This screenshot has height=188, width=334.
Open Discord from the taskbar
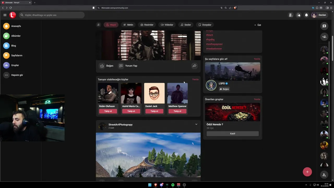point(162,185)
